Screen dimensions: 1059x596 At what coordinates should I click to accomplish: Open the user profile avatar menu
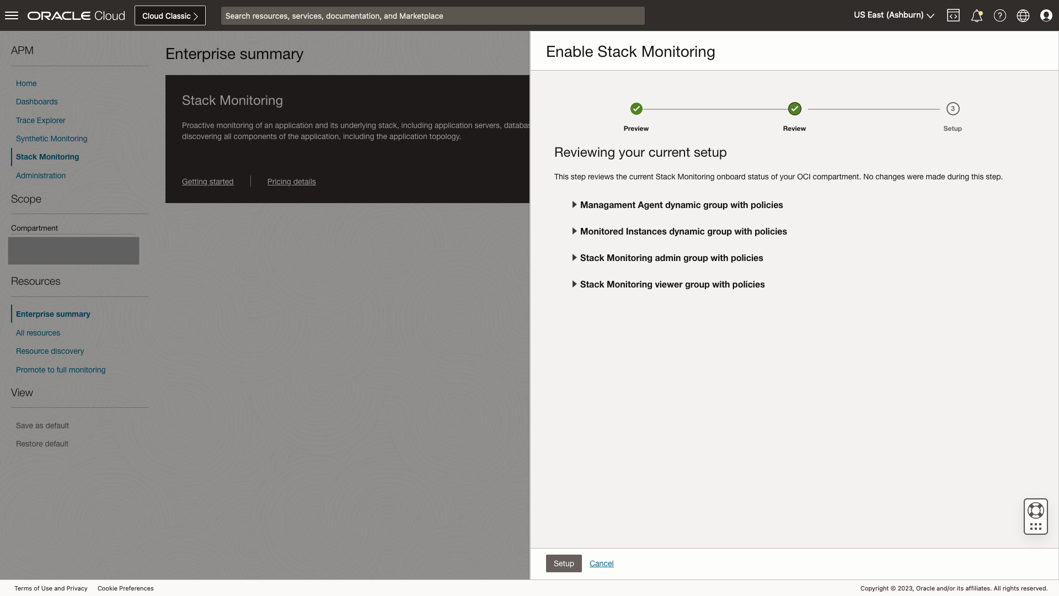(x=1046, y=15)
